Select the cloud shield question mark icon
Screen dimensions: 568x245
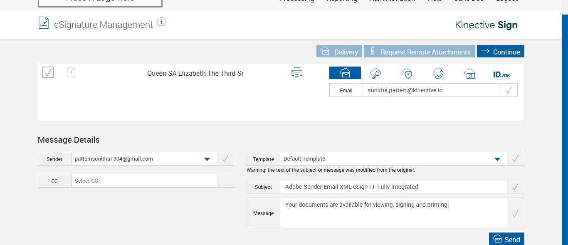click(x=407, y=74)
